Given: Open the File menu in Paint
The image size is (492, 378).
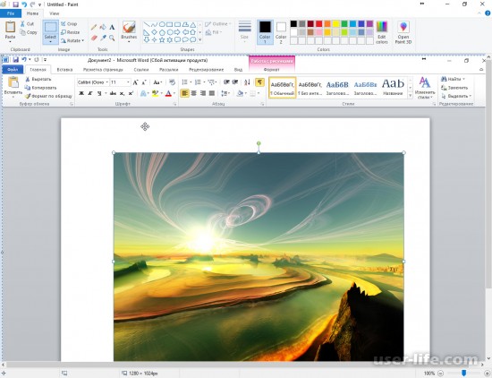Looking at the screenshot, I should 11,13.
